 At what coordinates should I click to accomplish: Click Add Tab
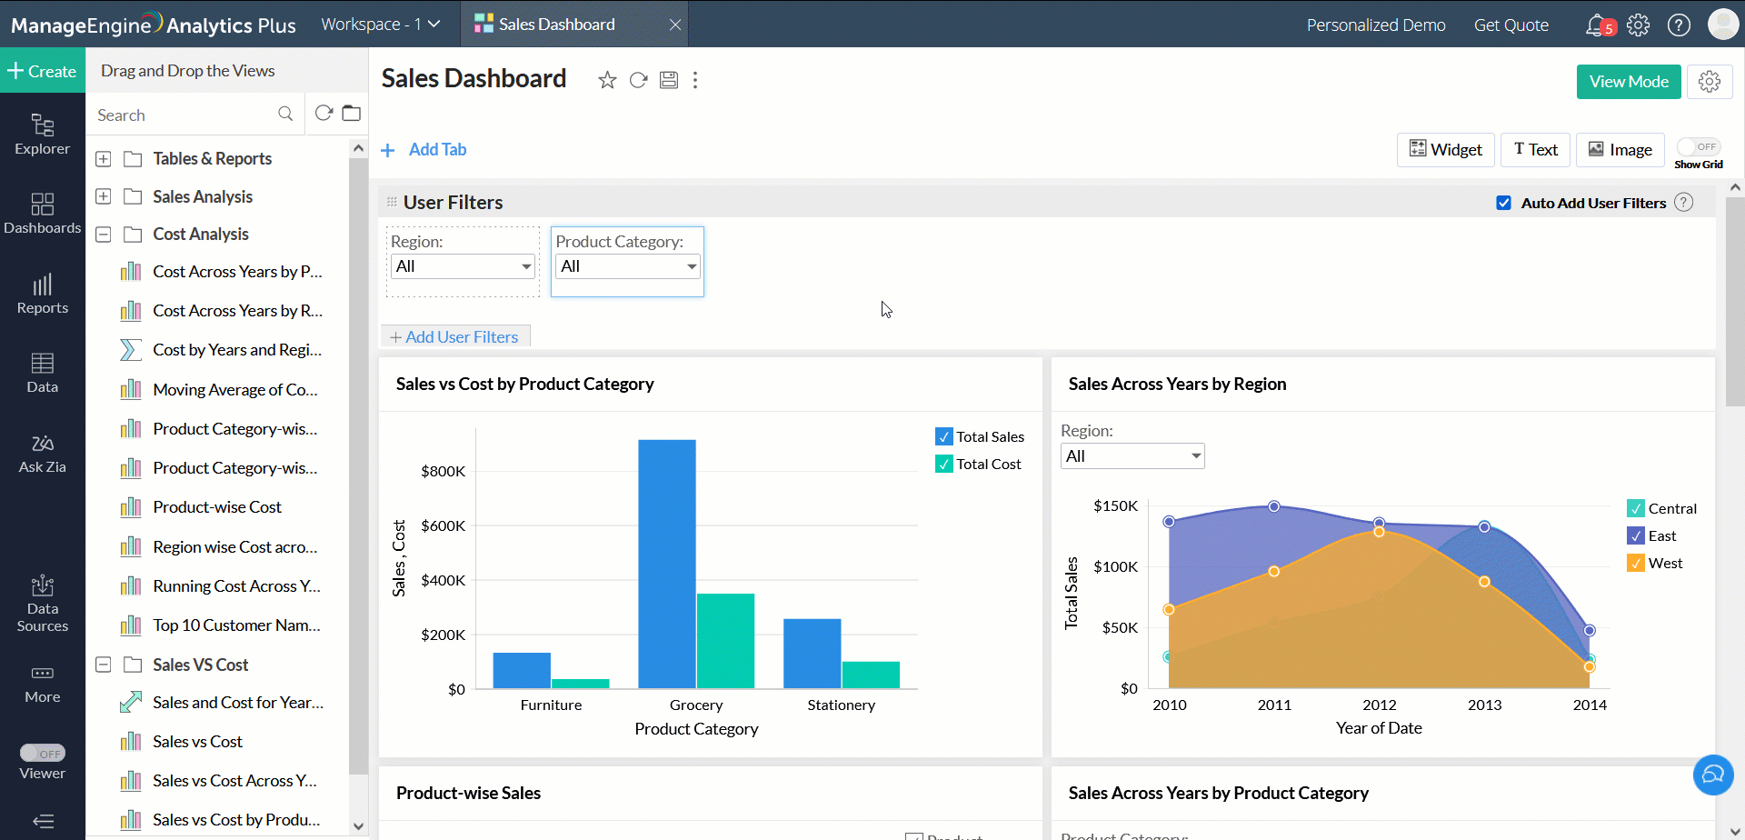(x=424, y=150)
